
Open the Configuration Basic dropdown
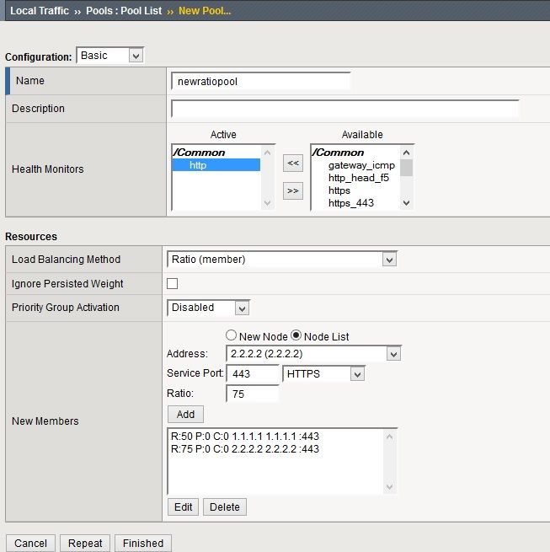[110, 56]
